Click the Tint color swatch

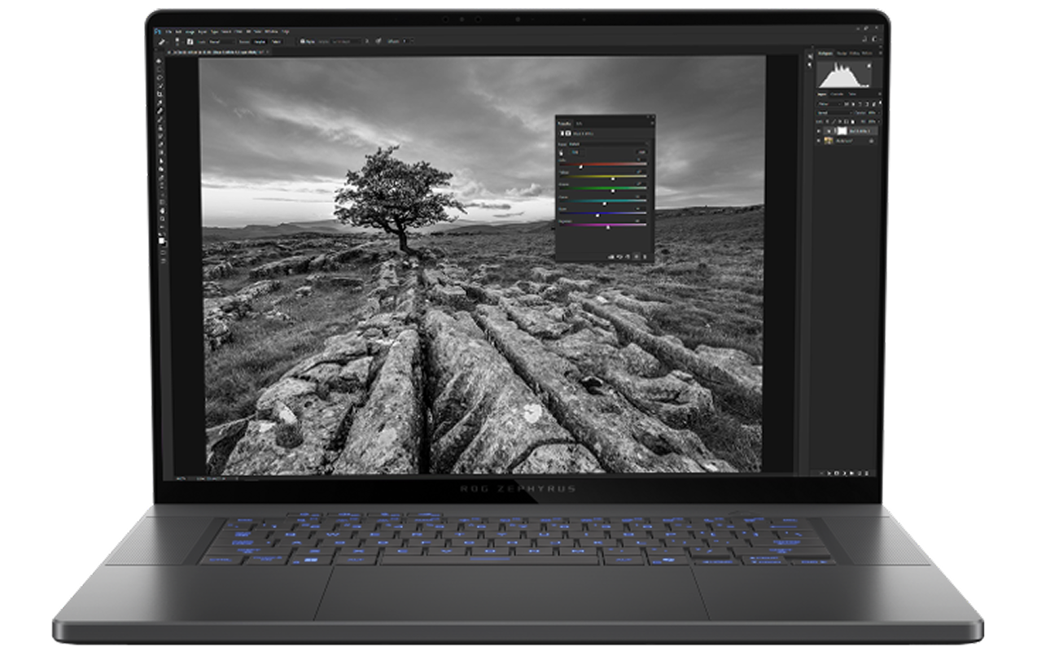pos(575,152)
